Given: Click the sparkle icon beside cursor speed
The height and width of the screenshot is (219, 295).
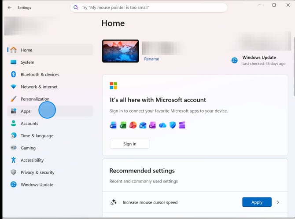Looking at the screenshot, I should tap(114, 202).
